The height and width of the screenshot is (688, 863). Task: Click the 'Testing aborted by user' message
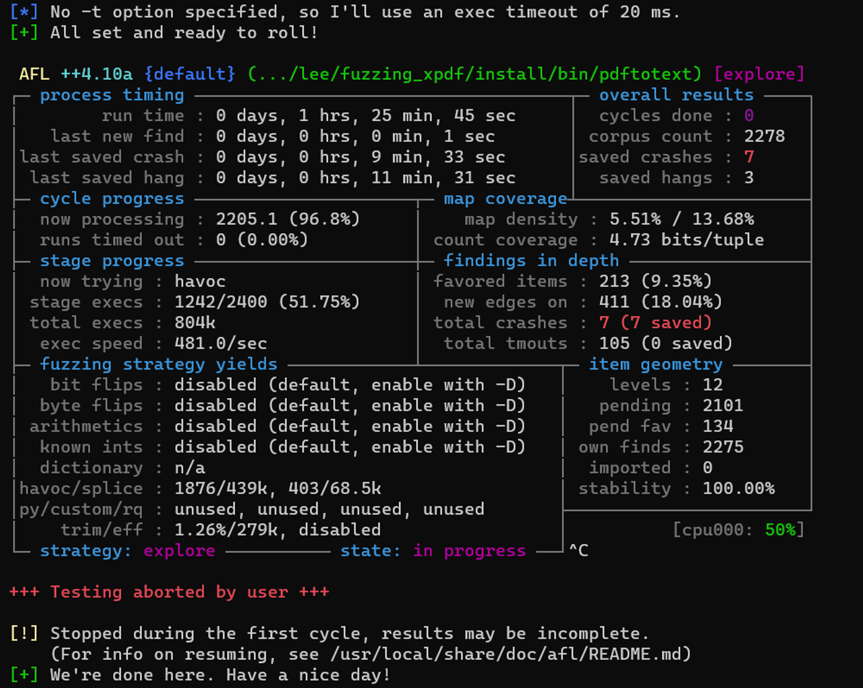click(169, 592)
